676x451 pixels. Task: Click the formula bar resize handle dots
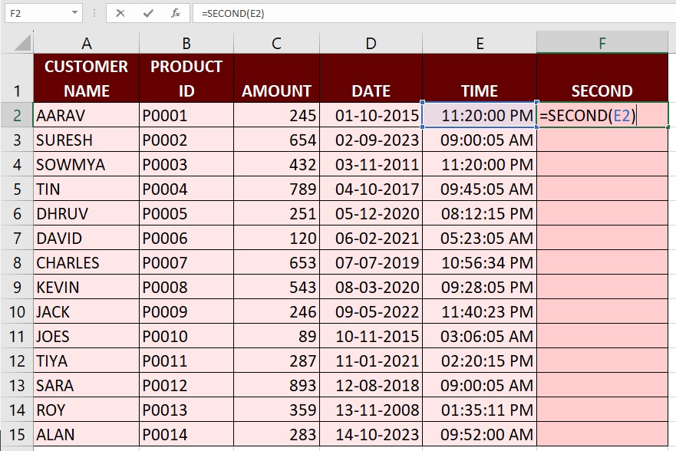[x=94, y=14]
